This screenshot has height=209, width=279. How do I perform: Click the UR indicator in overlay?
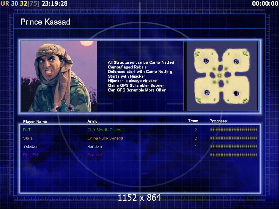5,3
